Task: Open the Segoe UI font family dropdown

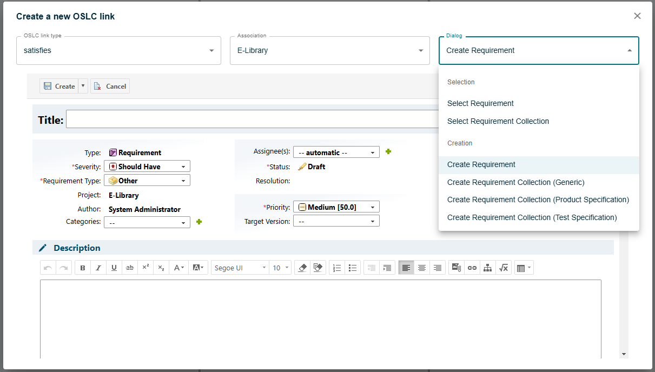Action: (x=240, y=268)
